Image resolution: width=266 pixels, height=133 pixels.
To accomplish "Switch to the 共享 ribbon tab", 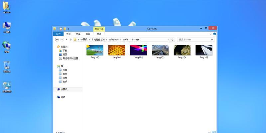I will click(x=78, y=34).
